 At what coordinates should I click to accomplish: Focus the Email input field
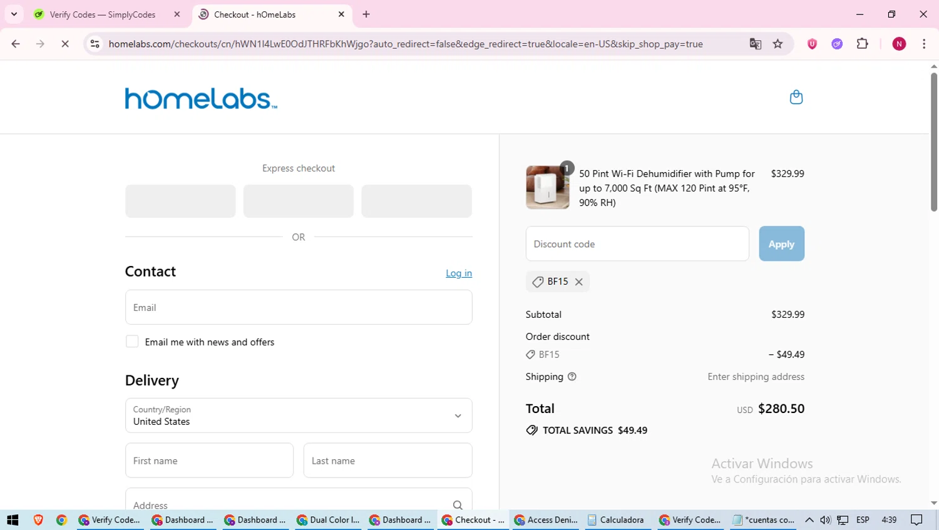[299, 307]
